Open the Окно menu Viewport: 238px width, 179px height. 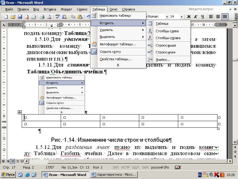(113, 10)
